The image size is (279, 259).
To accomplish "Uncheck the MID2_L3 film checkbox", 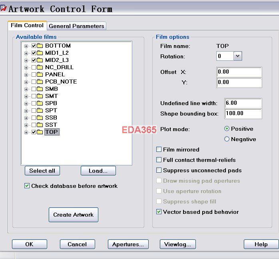I will click(34, 60).
